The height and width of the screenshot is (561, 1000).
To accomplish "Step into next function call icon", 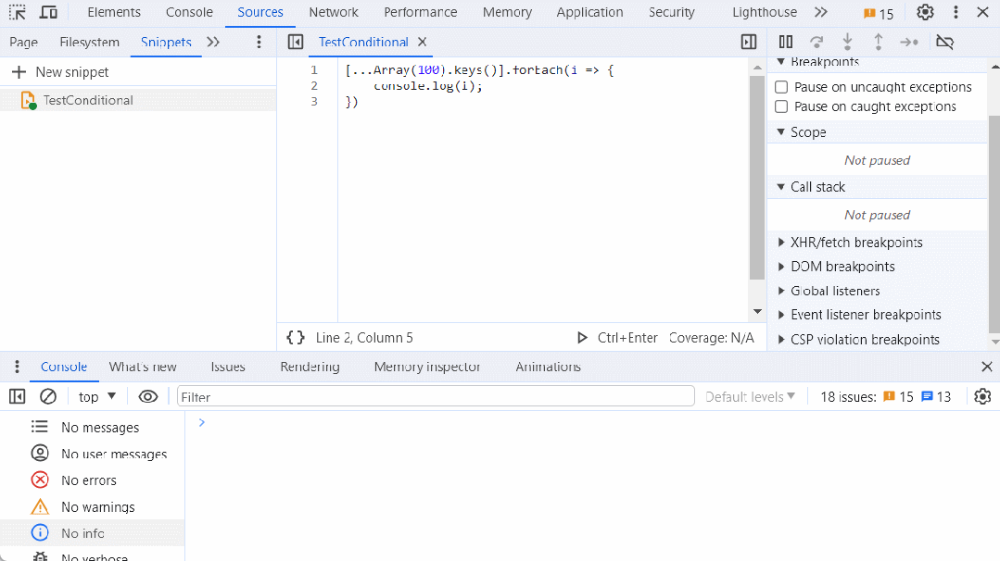I will (848, 42).
